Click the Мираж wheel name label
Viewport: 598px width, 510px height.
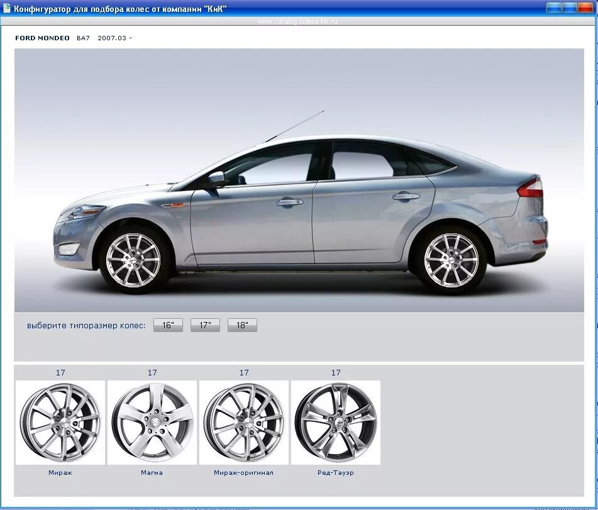point(60,473)
